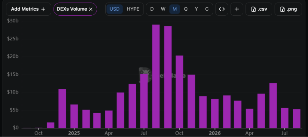Click the plus icon button beside embed
308x137 pixels.
237,9
